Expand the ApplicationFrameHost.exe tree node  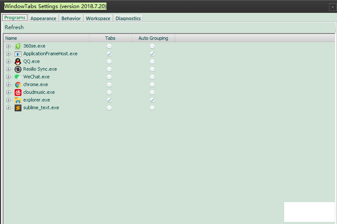(x=9, y=54)
